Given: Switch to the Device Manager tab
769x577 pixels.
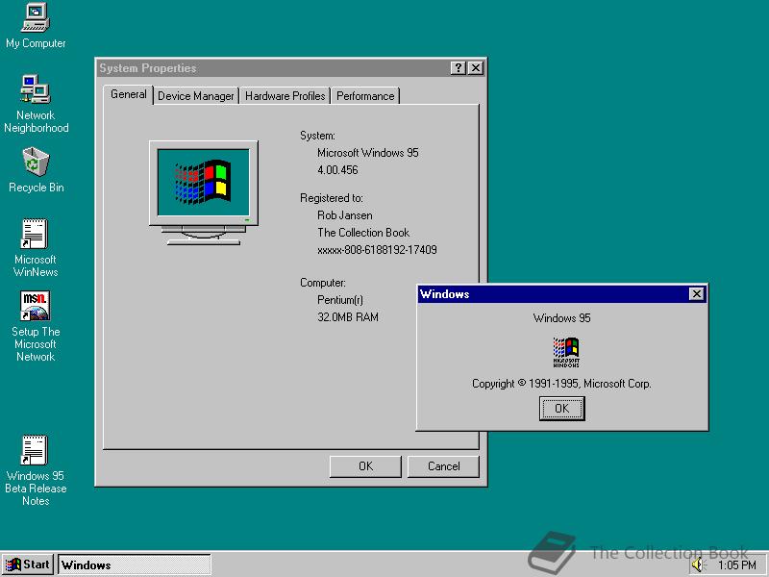Looking at the screenshot, I should coord(196,95).
